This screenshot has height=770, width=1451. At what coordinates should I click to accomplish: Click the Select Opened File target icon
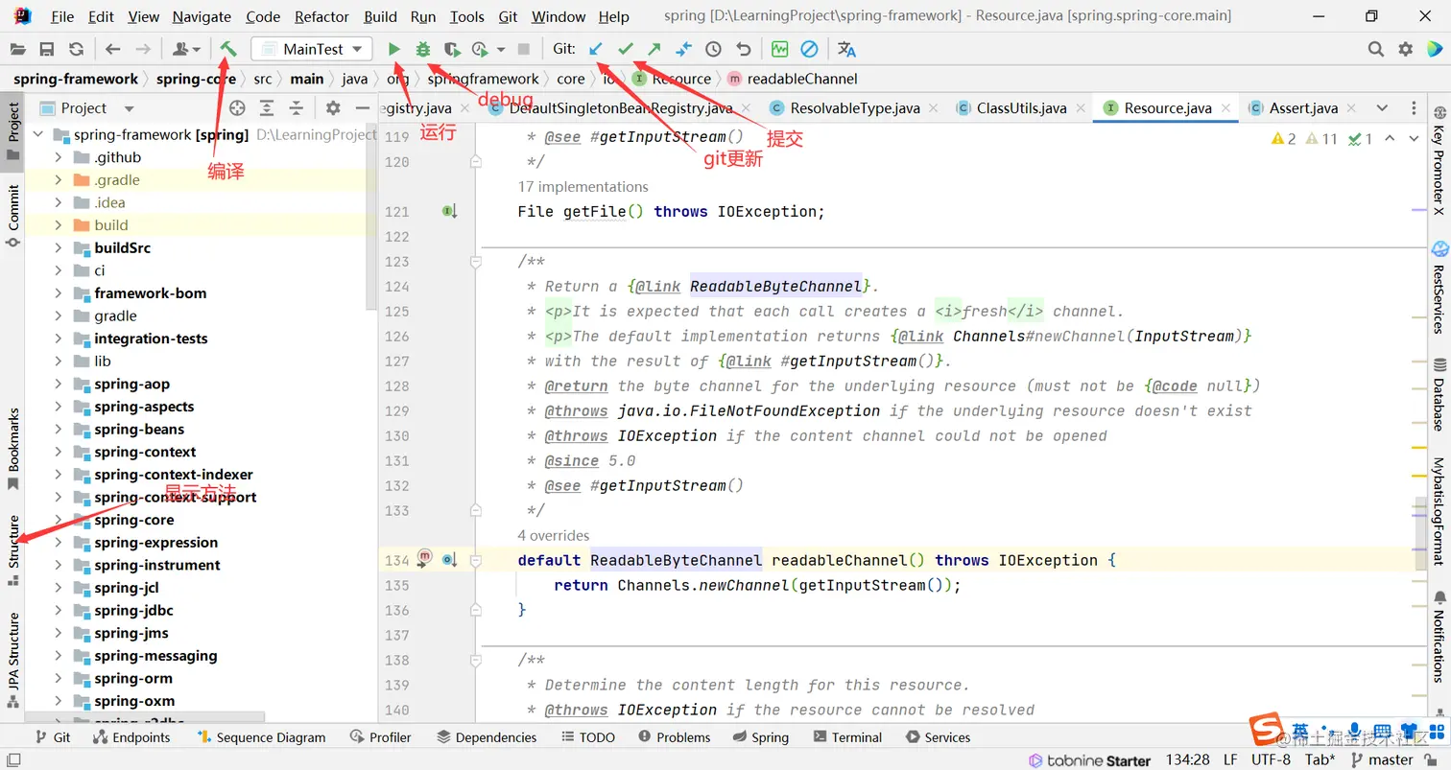[237, 108]
